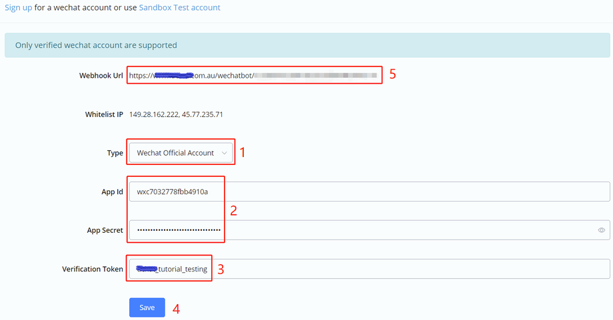Focus the App Secret password field

coord(369,230)
